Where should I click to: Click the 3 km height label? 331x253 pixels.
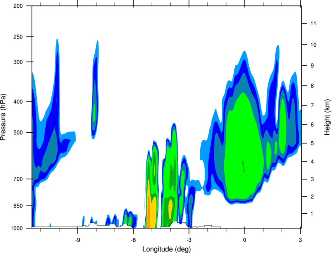click(x=312, y=179)
